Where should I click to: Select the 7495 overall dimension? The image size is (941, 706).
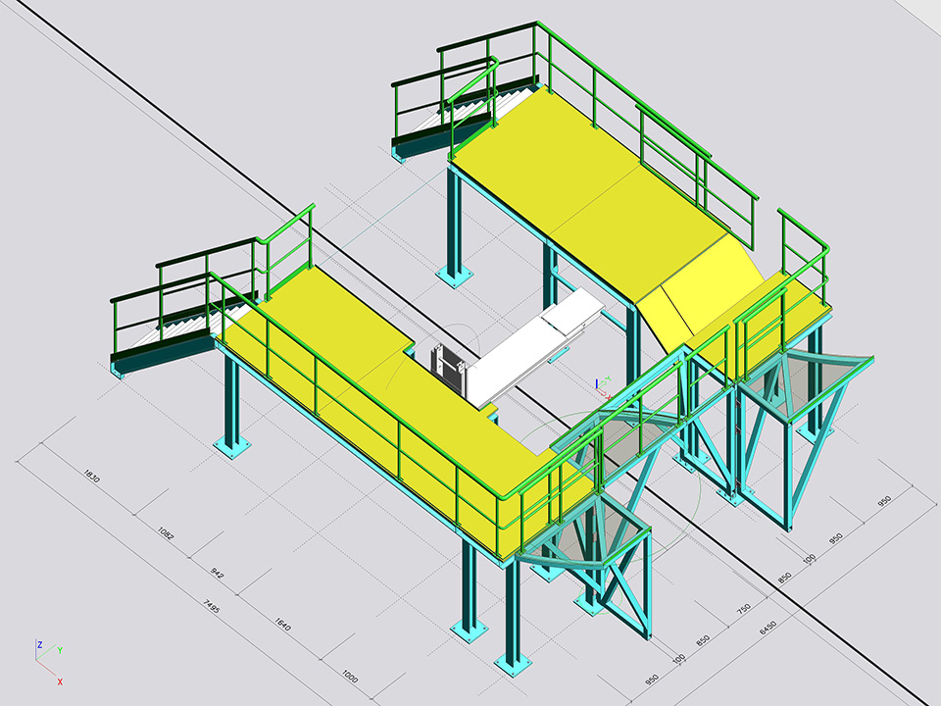tap(211, 605)
